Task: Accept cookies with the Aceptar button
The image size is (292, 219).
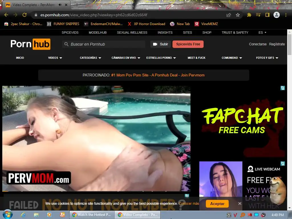Action: pos(217,204)
